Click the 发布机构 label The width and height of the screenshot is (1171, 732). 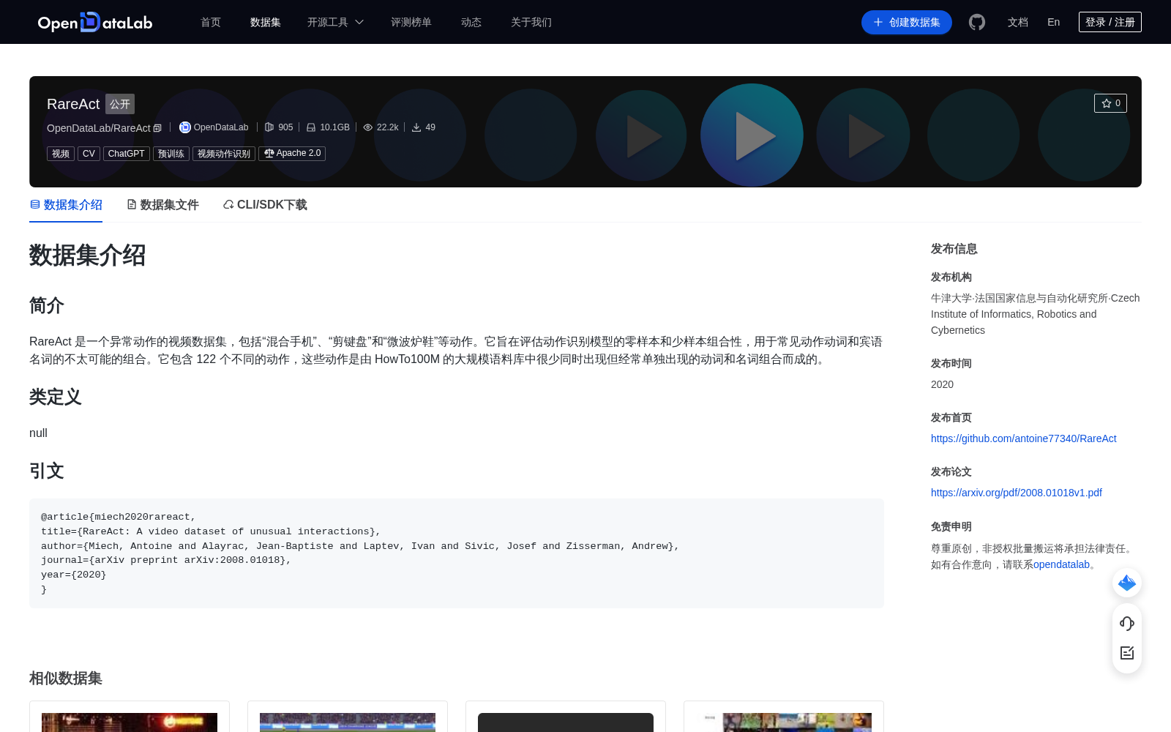(951, 277)
